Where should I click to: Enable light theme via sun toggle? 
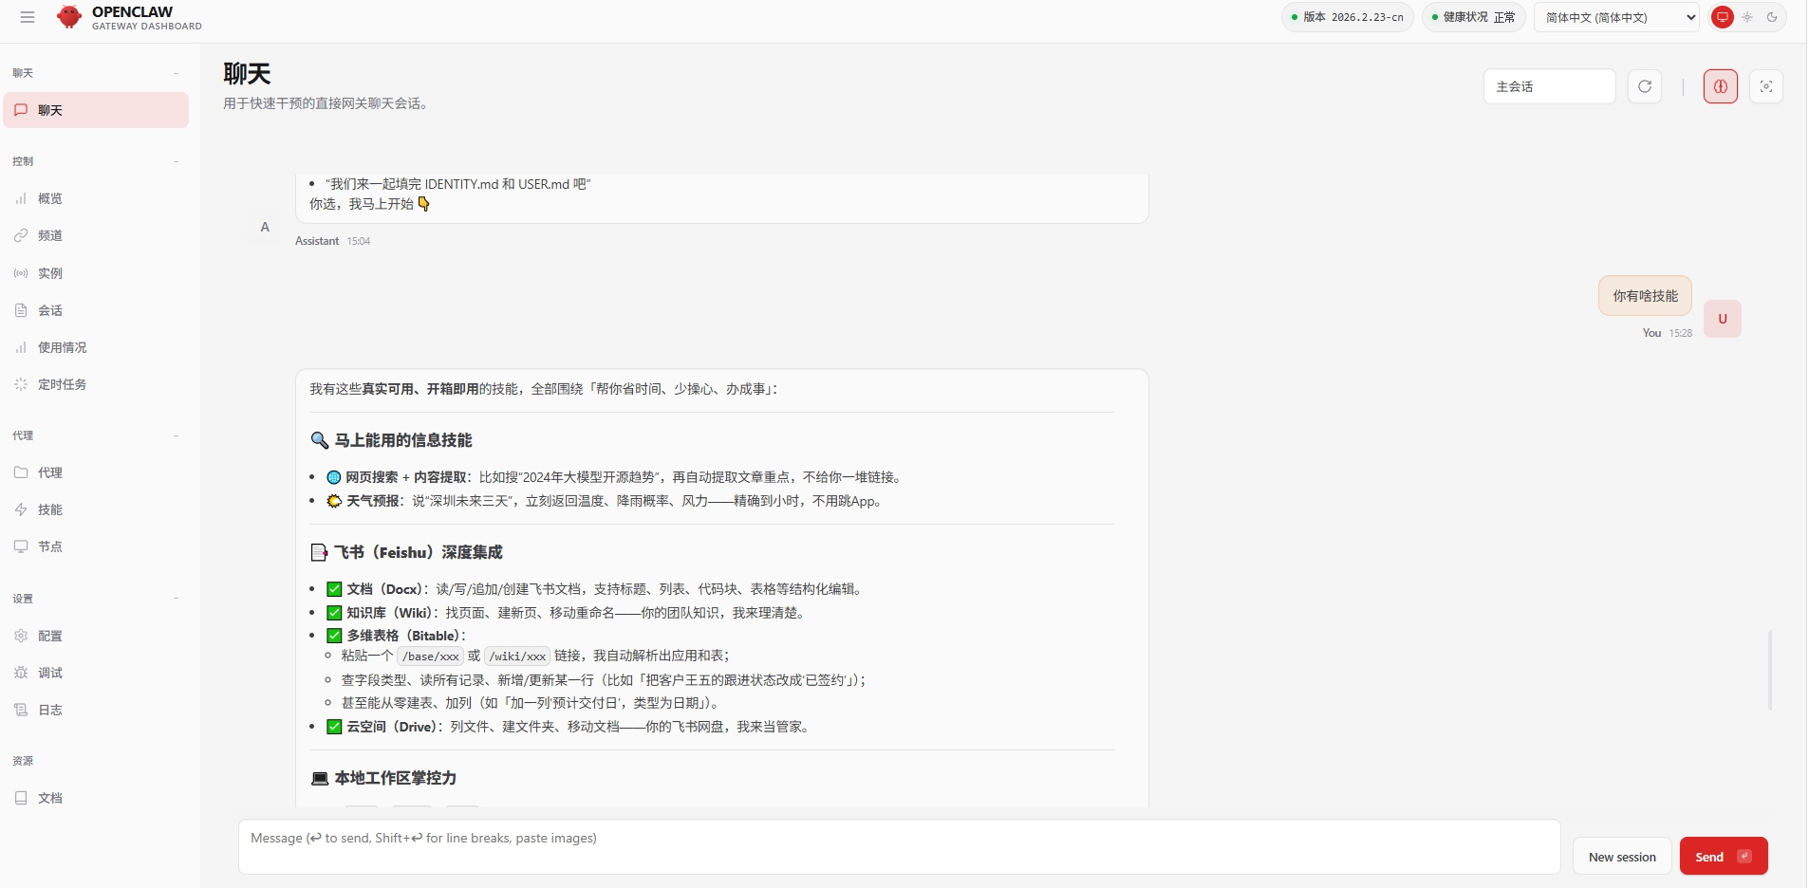1747,17
